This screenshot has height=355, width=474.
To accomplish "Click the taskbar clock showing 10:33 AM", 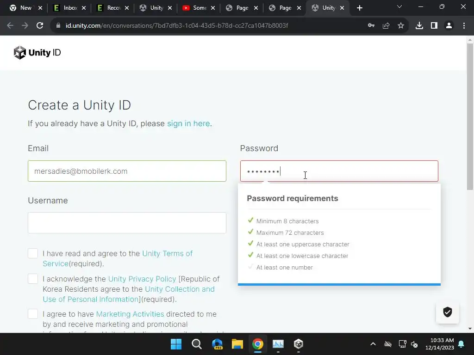I will [440, 344].
